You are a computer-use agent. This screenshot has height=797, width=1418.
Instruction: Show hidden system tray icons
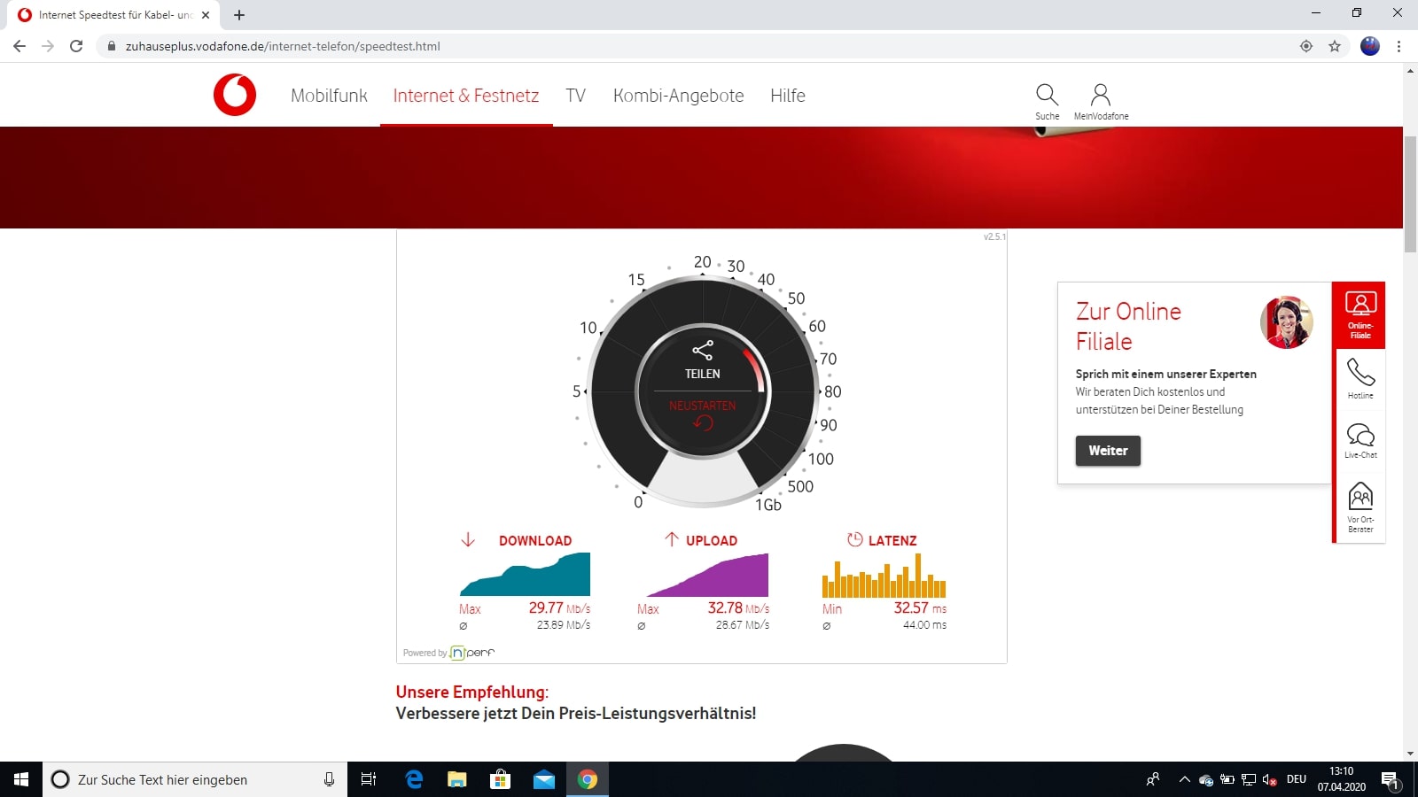pos(1184,779)
